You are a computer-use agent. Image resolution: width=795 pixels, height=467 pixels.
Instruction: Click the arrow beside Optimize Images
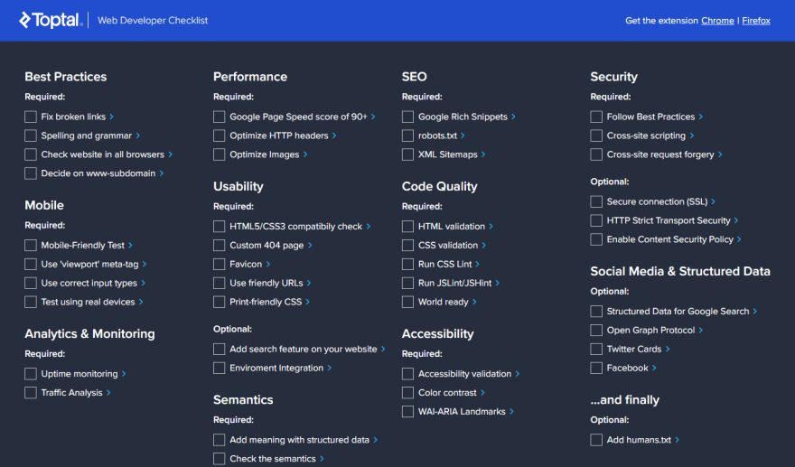click(305, 154)
